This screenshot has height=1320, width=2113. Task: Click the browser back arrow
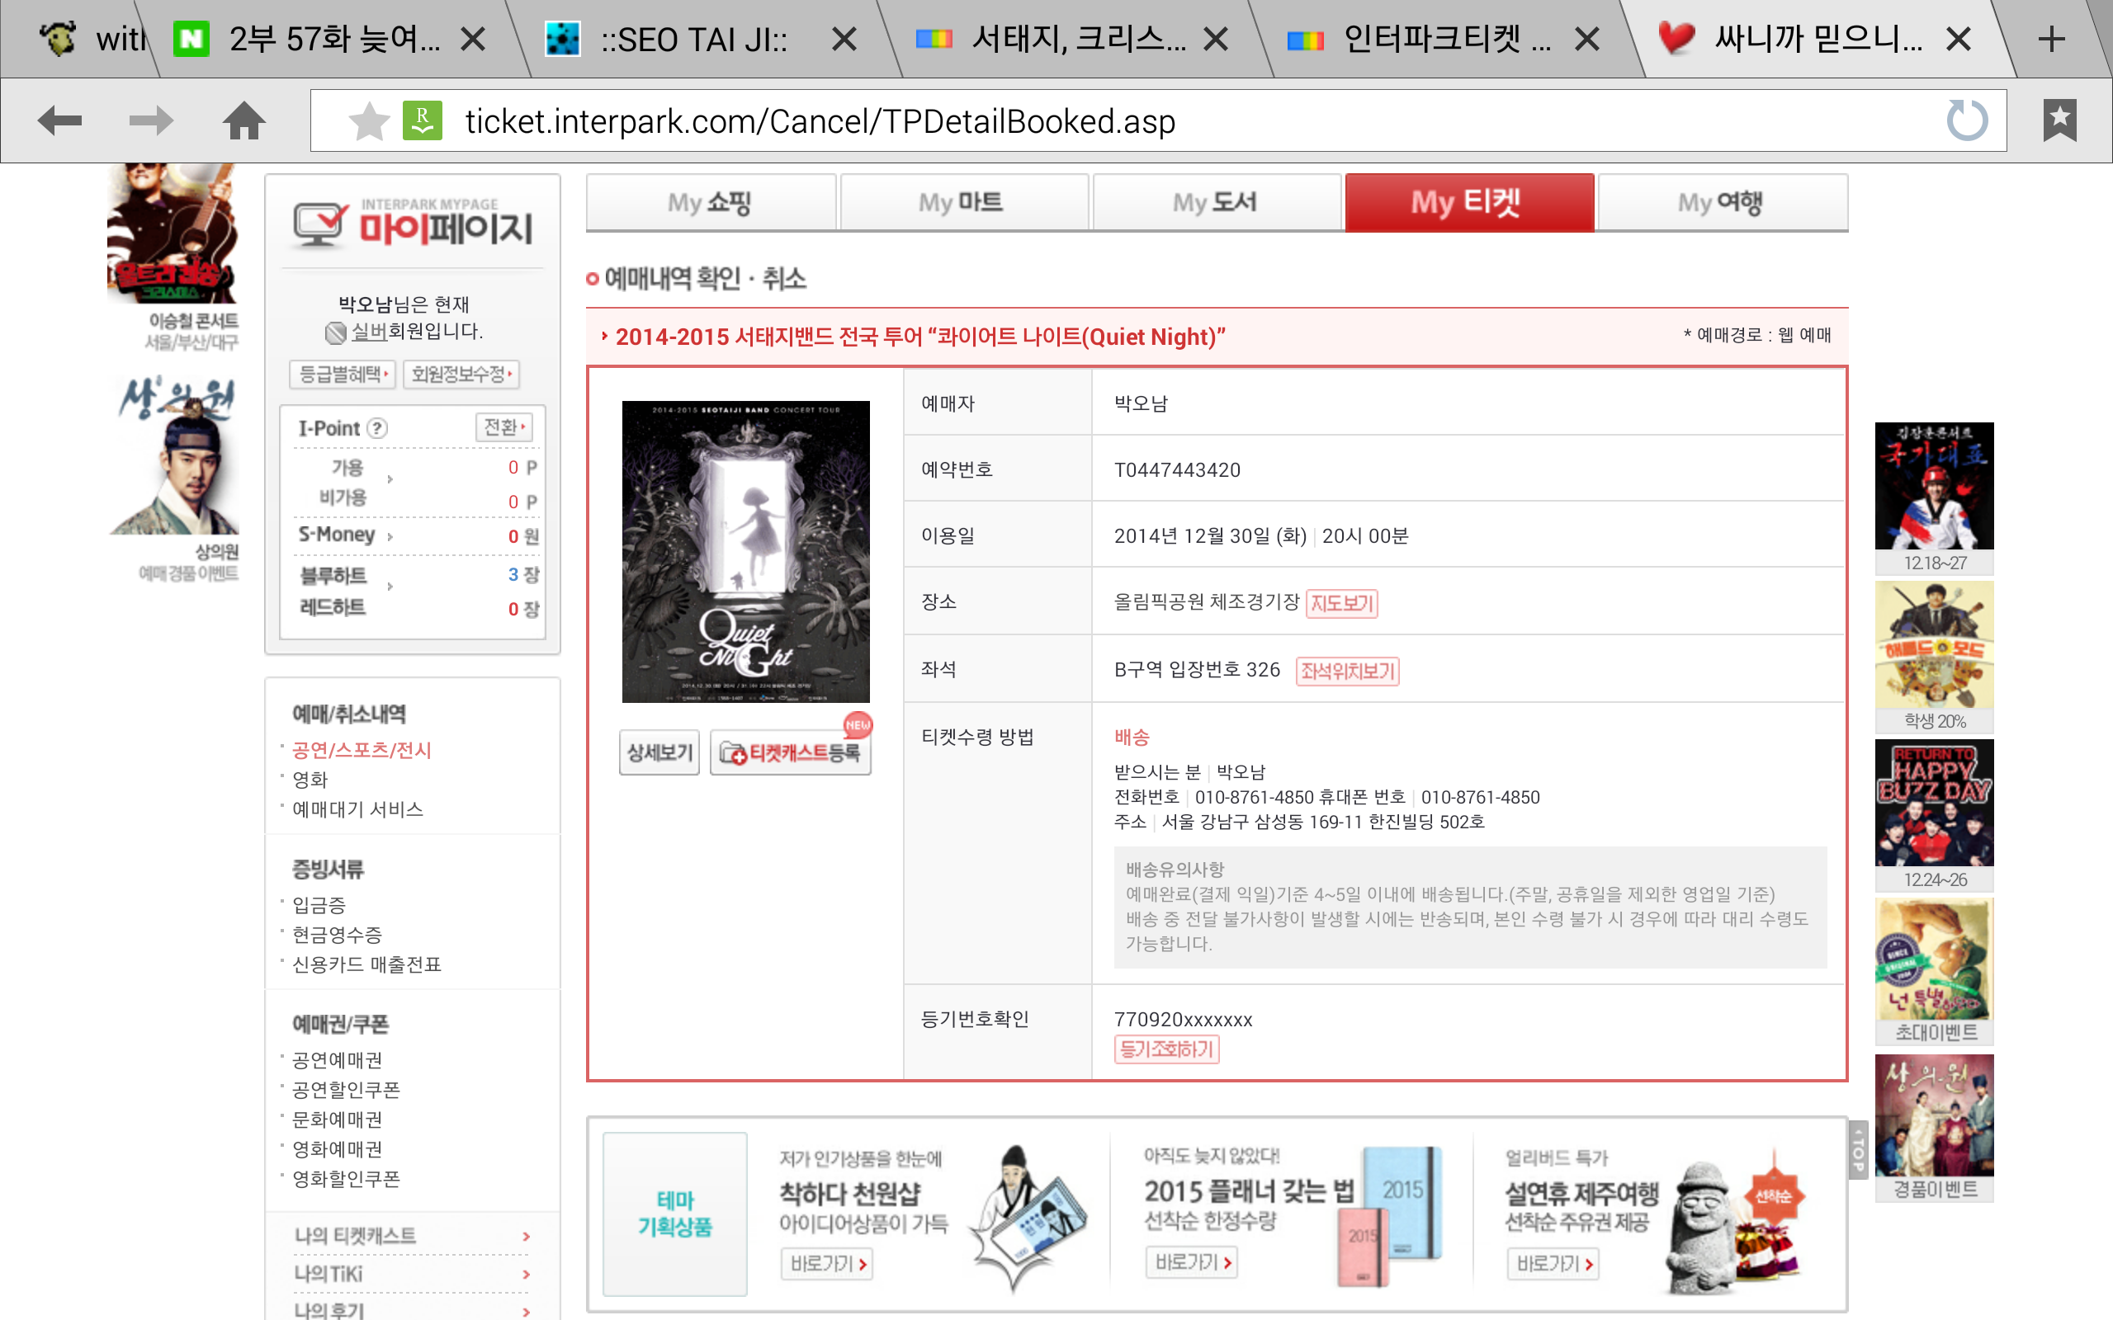click(x=59, y=120)
